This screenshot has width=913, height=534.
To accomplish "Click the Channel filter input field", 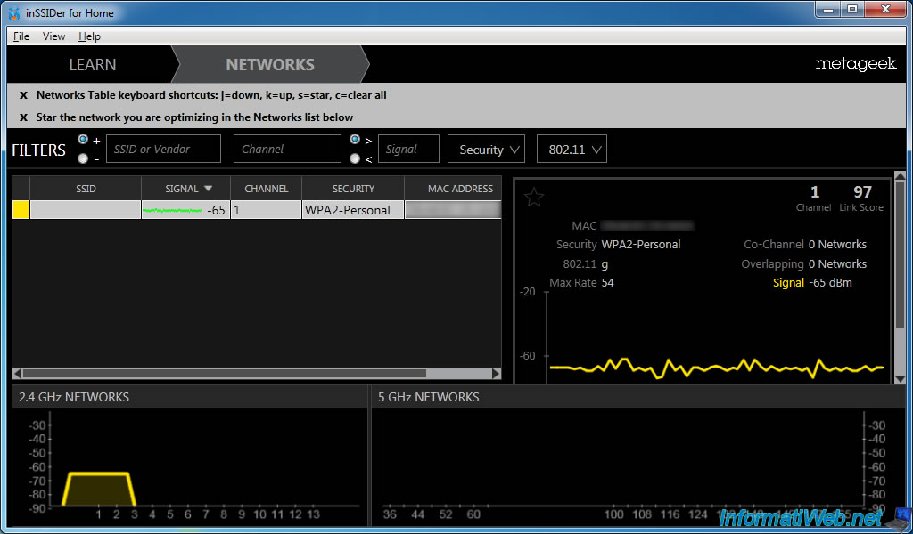I will [287, 150].
